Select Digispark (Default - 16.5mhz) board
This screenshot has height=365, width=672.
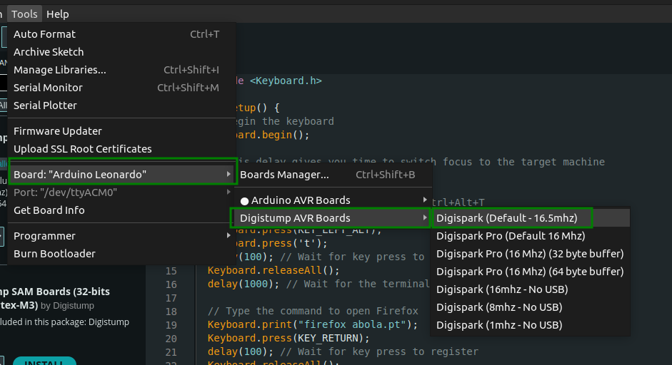pyautogui.click(x=506, y=217)
